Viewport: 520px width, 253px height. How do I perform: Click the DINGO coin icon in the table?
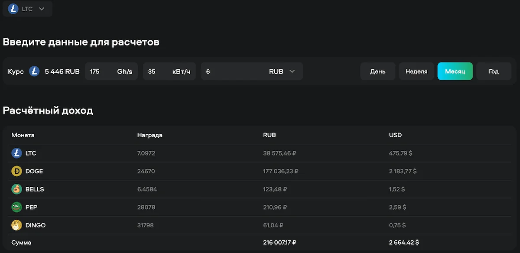tap(16, 225)
